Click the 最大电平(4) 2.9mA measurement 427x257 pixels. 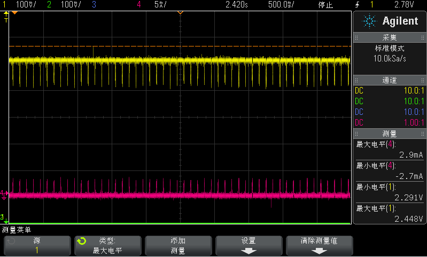point(390,150)
